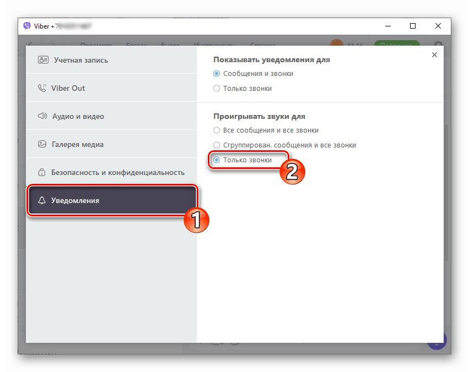Click the Проигрывать звуки для heading
The height and width of the screenshot is (372, 469).
pyautogui.click(x=260, y=117)
